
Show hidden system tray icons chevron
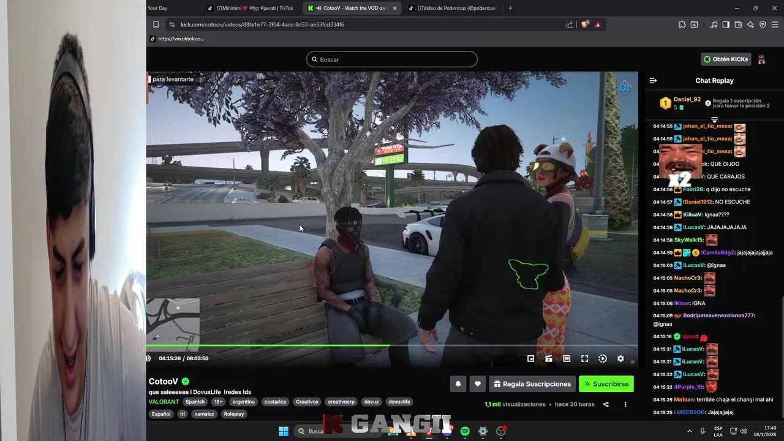pos(689,431)
